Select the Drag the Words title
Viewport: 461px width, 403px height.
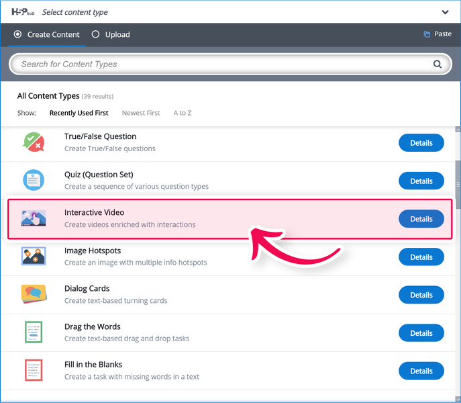coord(93,326)
